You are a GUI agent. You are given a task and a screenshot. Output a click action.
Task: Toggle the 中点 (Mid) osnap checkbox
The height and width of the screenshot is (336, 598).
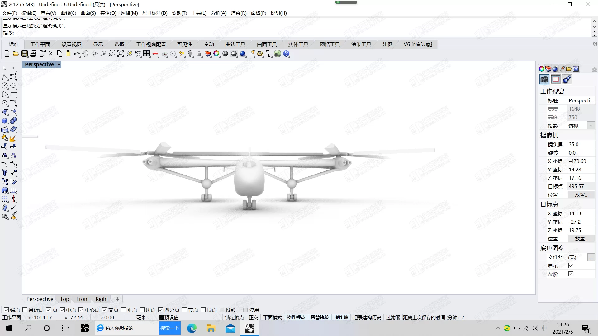[x=62, y=310]
